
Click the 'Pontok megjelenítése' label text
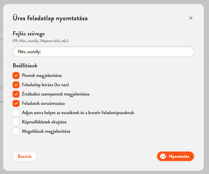pyautogui.click(x=42, y=76)
